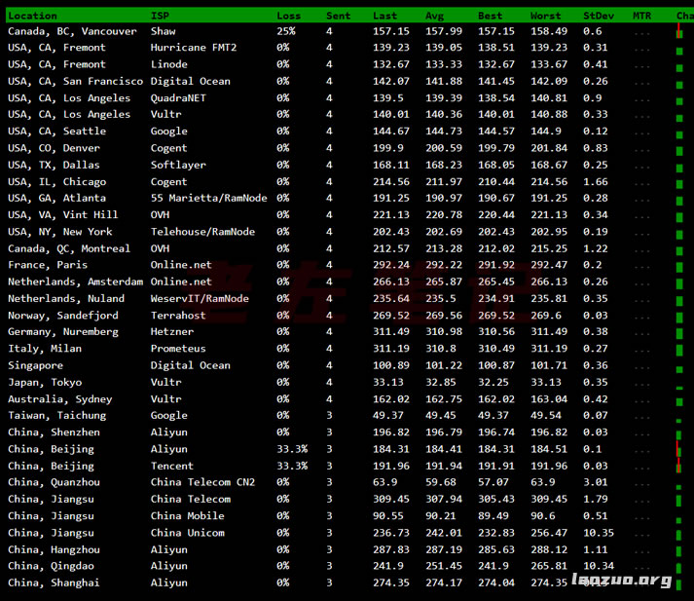The width and height of the screenshot is (694, 601).
Task: Click the 59.68 average value for Quanzhou
Action: [441, 482]
